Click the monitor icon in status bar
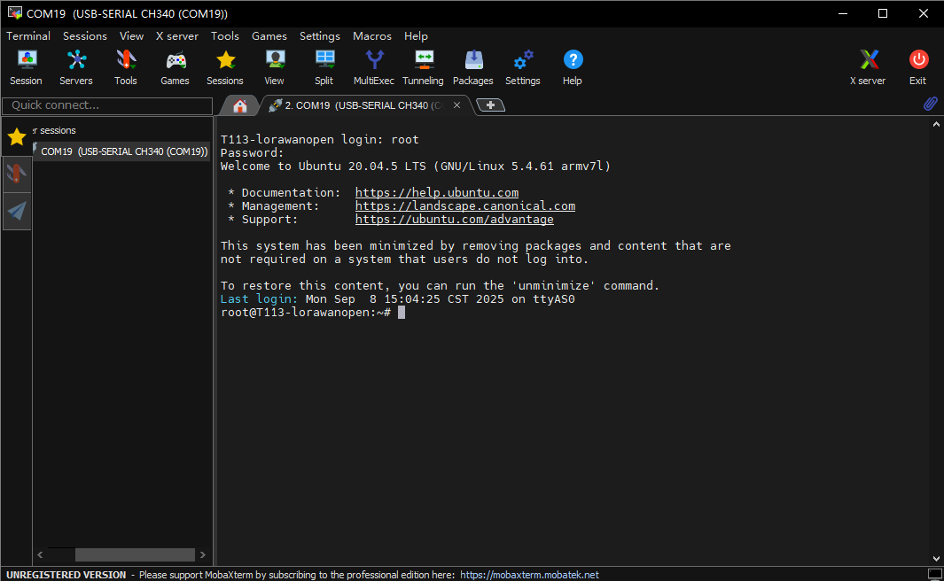944x581 pixels. pyautogui.click(x=934, y=575)
